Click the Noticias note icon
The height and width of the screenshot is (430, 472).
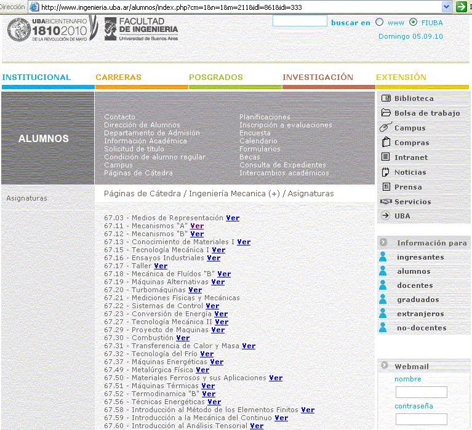point(385,172)
